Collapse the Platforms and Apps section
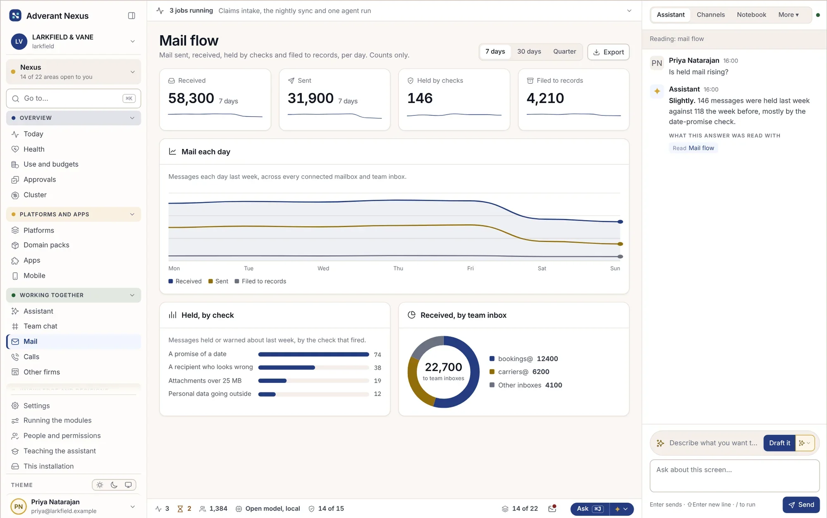Viewport: 827px width, 518px height. pos(74,214)
